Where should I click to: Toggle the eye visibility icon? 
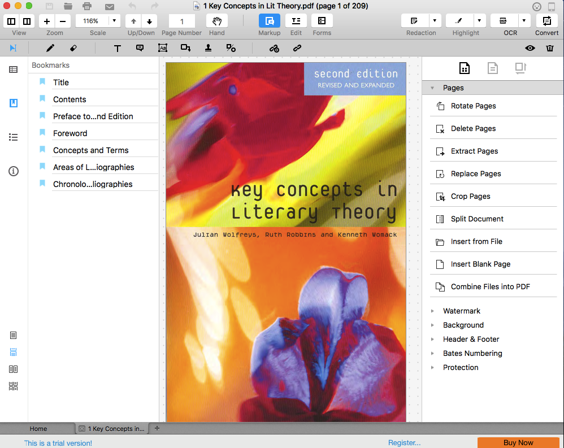[x=530, y=49]
